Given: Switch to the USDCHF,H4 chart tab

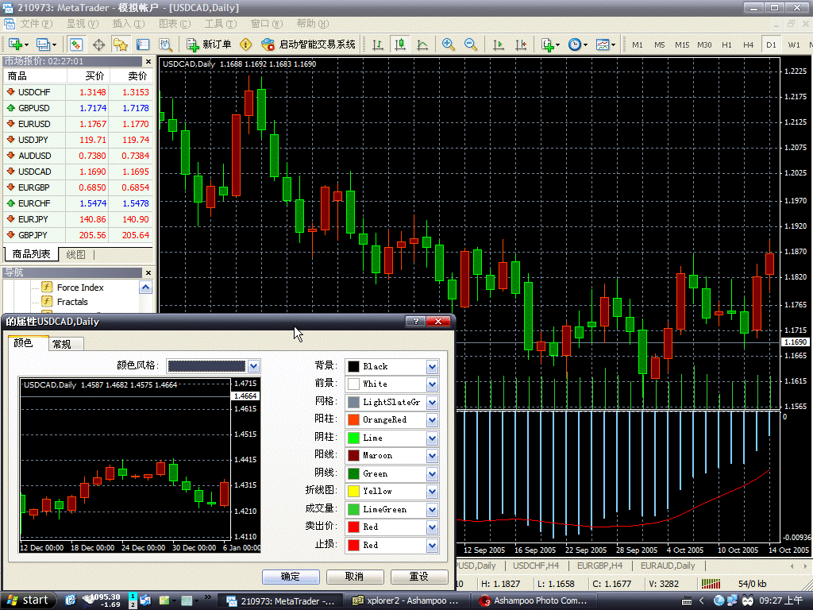Looking at the screenshot, I should [536, 566].
